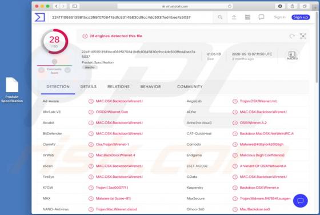Click the detection score 28 circle

[55, 41]
